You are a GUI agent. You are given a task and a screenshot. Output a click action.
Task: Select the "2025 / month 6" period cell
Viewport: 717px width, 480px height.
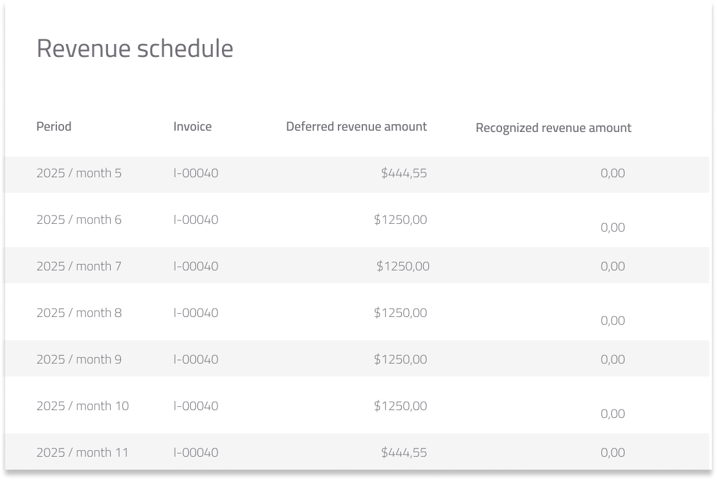coord(79,219)
